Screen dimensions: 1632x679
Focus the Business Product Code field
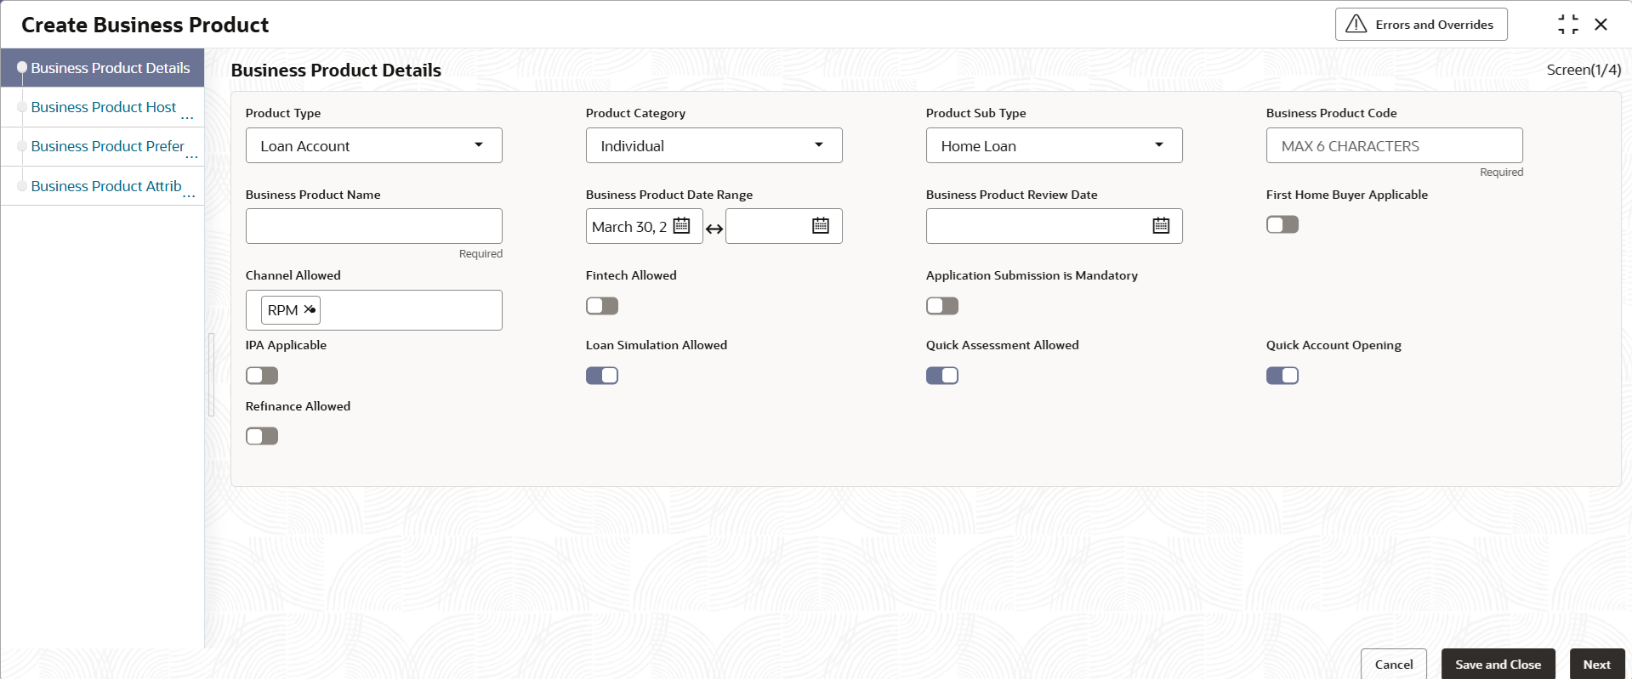click(x=1395, y=145)
